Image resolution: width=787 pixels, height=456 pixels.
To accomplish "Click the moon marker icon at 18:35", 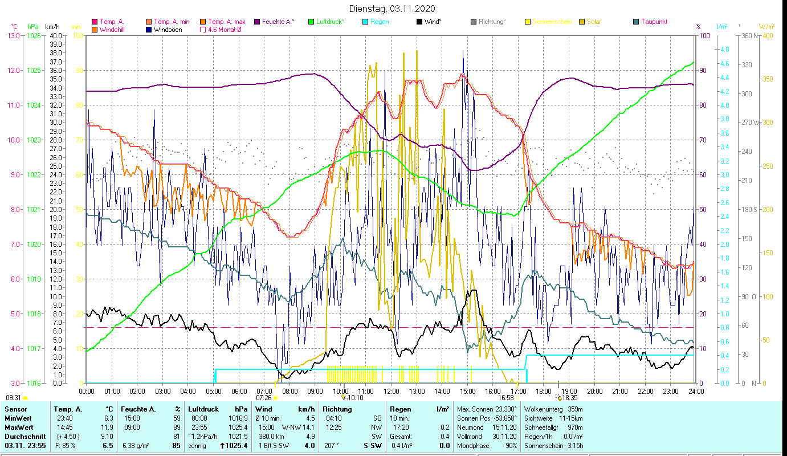I will [560, 398].
